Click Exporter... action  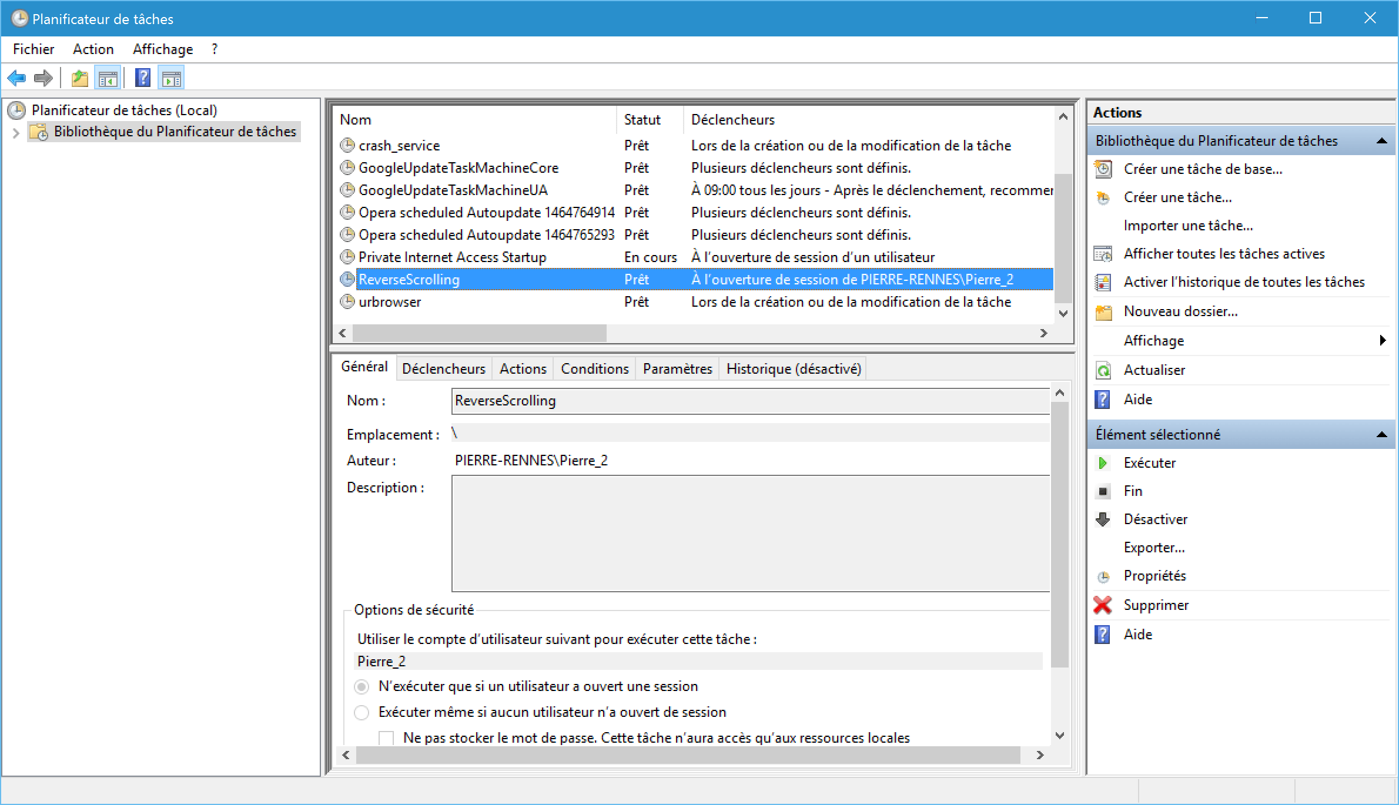(1154, 548)
